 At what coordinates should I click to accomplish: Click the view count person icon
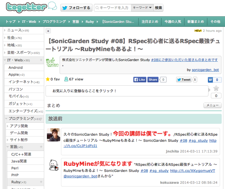(66, 79)
